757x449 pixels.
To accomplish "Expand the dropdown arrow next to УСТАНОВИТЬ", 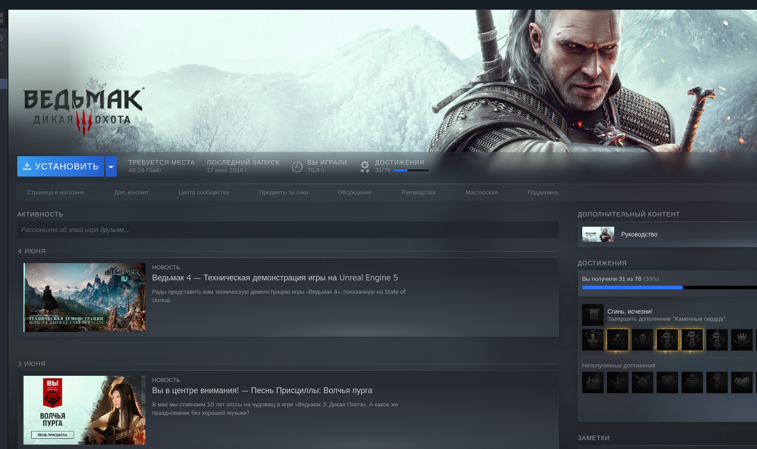I will [x=111, y=166].
